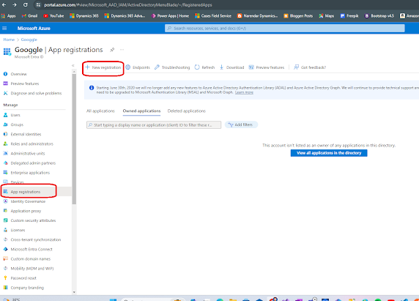Open Preview features in the command bar

tap(267, 67)
